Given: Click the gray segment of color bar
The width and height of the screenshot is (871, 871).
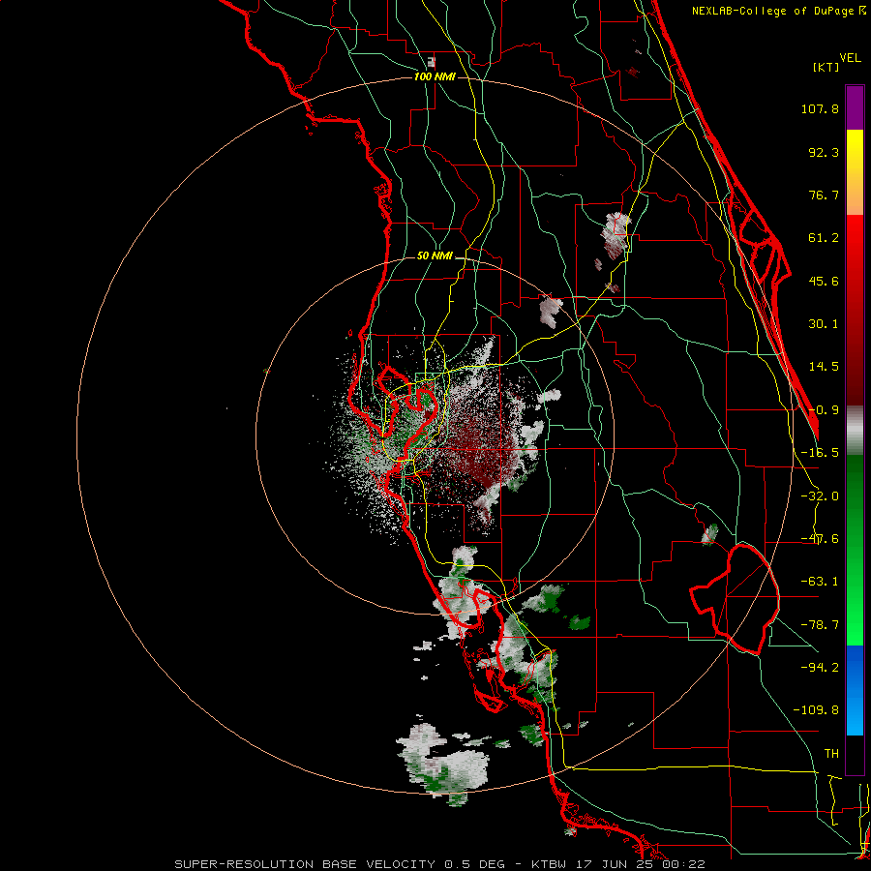Looking at the screenshot, I should click(855, 431).
